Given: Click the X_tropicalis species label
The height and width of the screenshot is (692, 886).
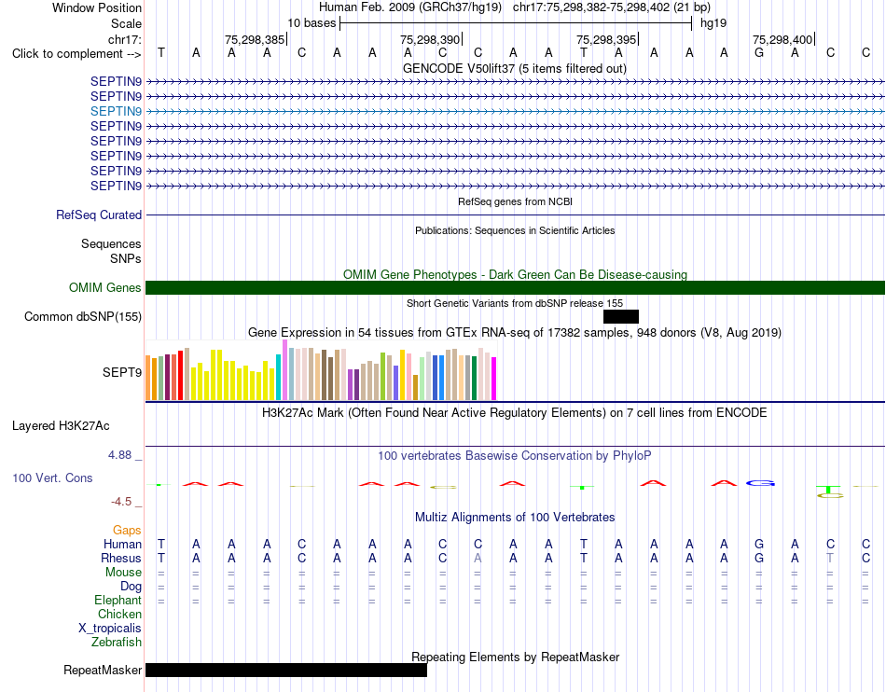Looking at the screenshot, I should click(x=110, y=629).
